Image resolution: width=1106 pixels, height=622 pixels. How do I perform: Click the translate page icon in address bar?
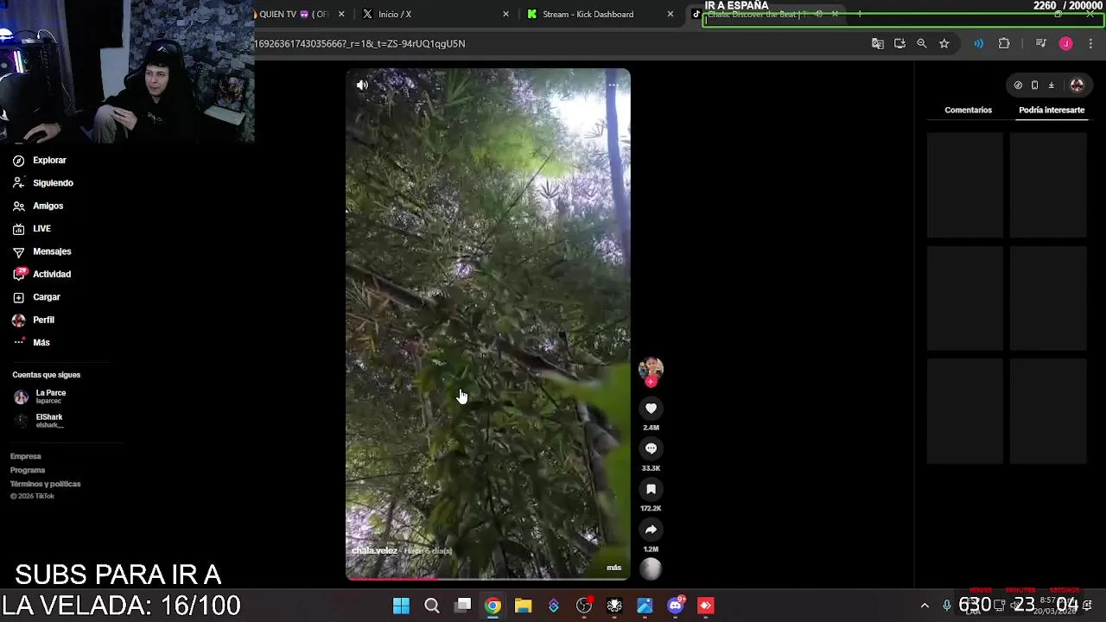877,43
